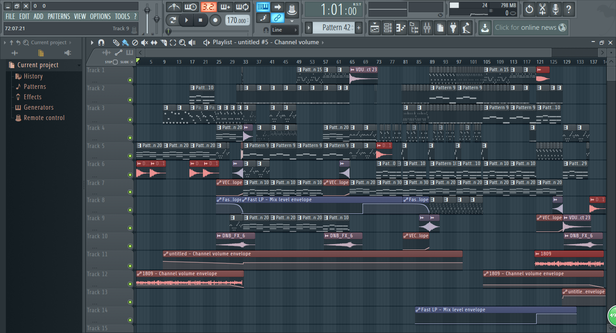Select the playlist draw pencil tool
Screen dimensions: 616x333
pos(116,42)
